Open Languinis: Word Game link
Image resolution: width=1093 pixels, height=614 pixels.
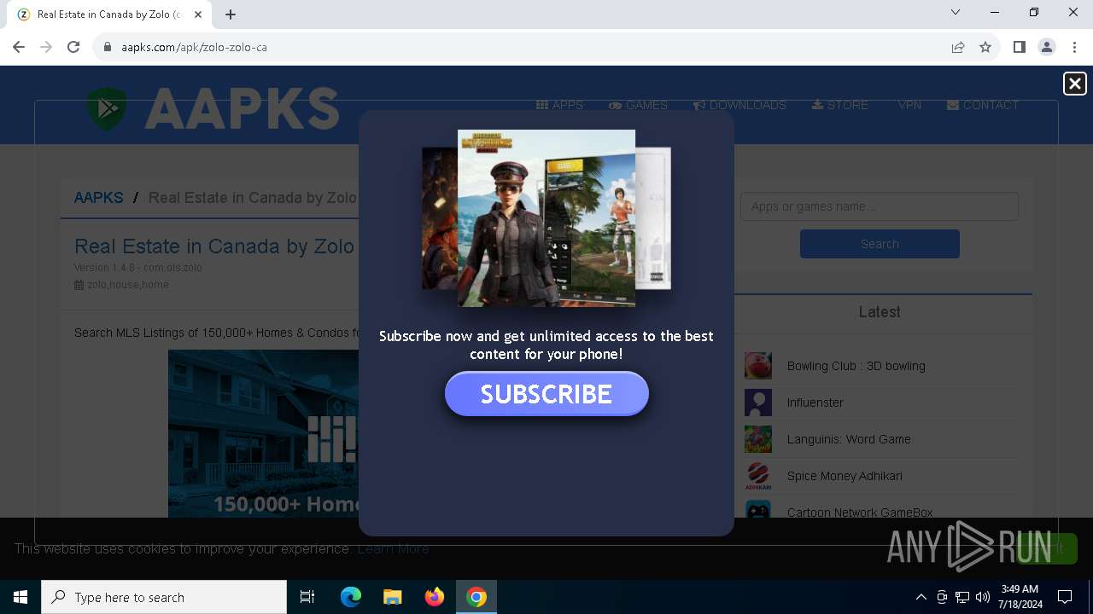click(849, 439)
